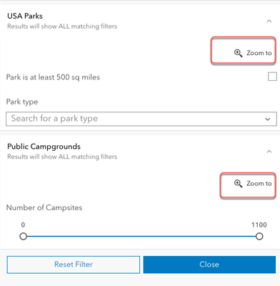Click the minimum campsites slider handle at 0
The image size is (280, 286).
pyautogui.click(x=23, y=237)
